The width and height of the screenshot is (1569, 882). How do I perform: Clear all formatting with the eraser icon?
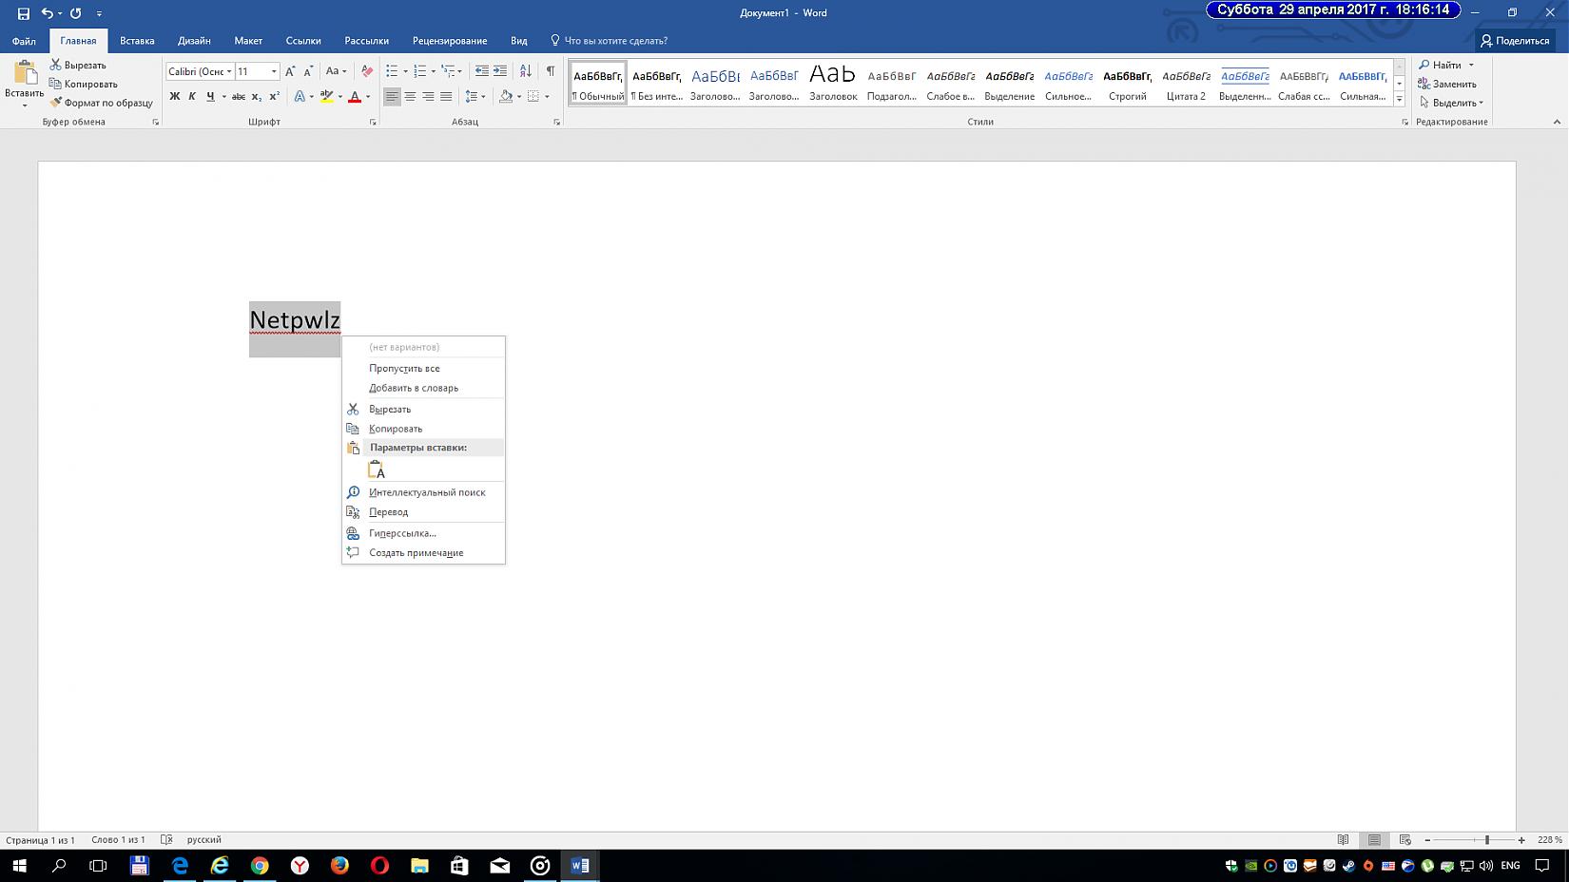click(x=367, y=71)
